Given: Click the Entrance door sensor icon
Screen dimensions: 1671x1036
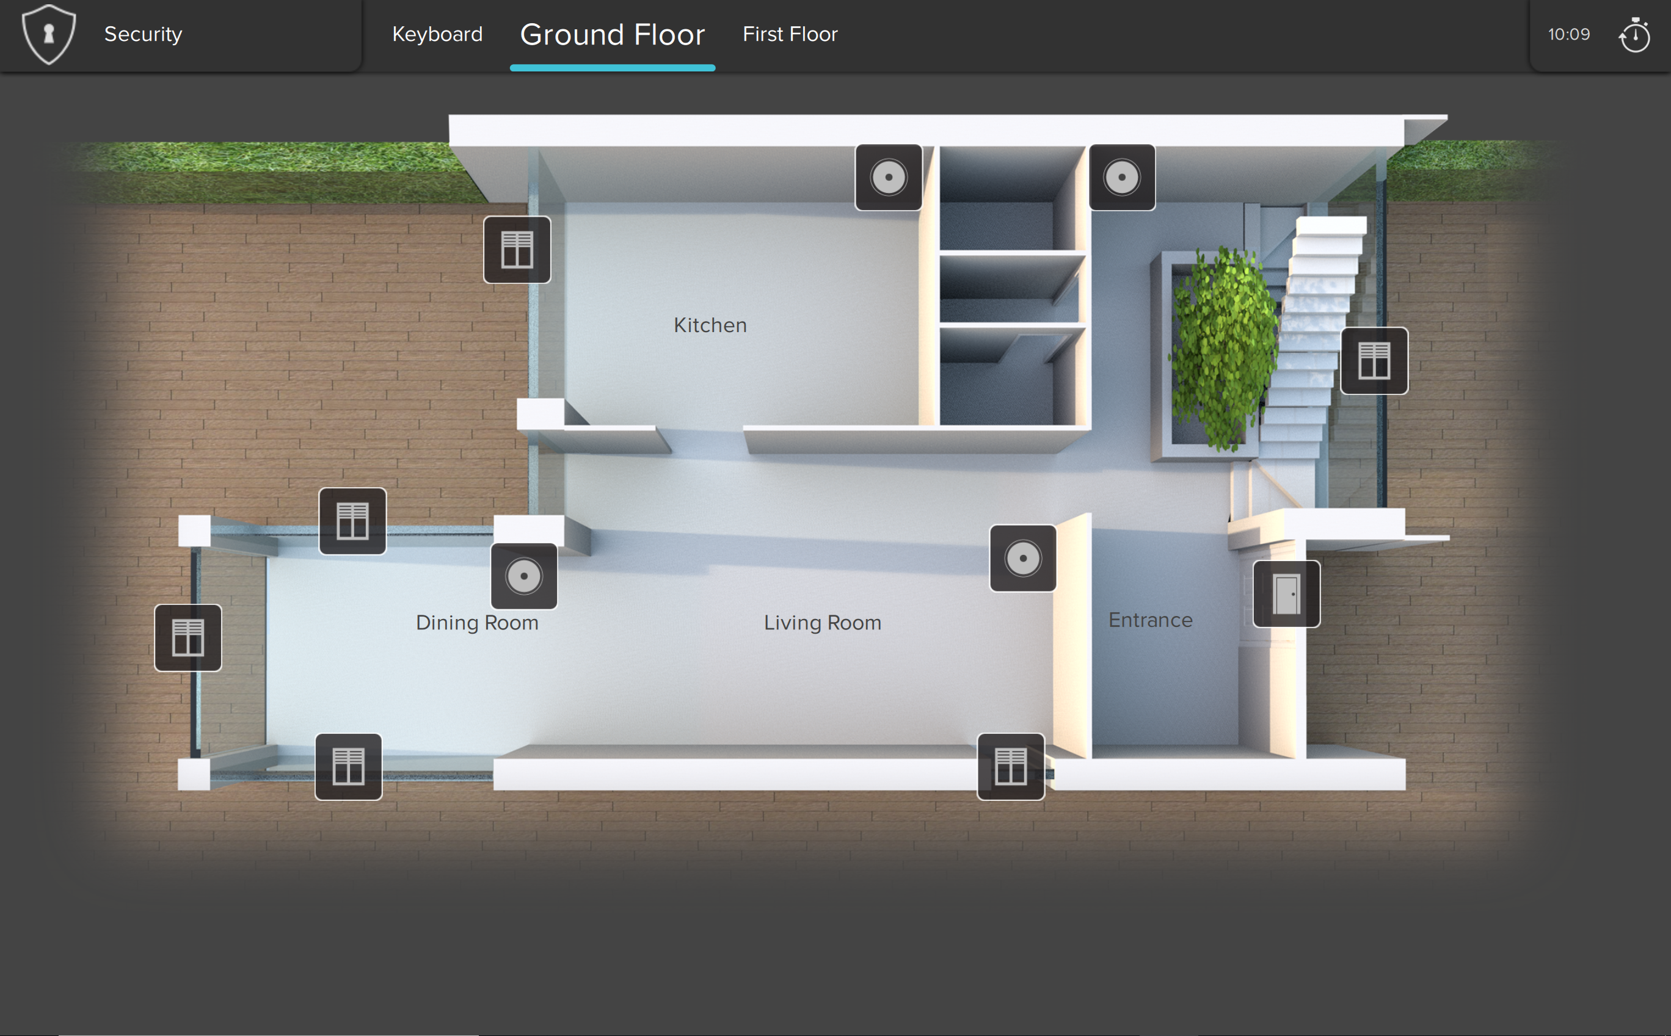Looking at the screenshot, I should pyautogui.click(x=1286, y=594).
